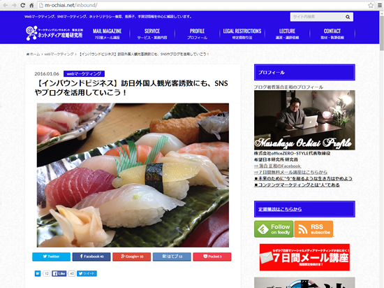Follow on feedly button
Viewport: 384px width, 288px height.
pos(274,229)
